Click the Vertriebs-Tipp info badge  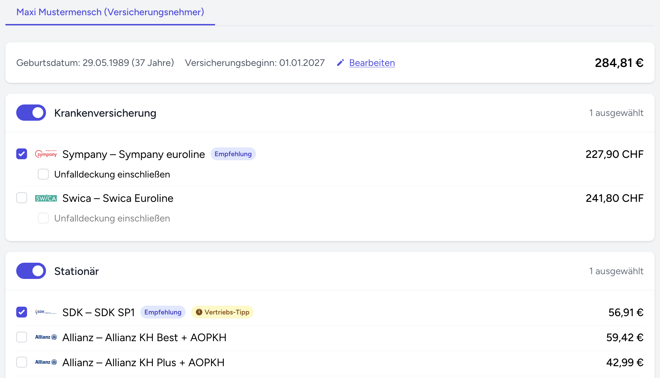pos(222,312)
